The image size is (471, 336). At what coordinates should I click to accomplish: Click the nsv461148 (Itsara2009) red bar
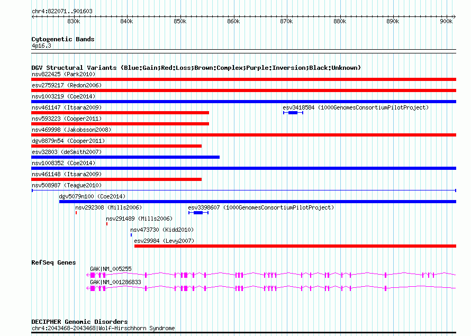pyautogui.click(x=116, y=179)
